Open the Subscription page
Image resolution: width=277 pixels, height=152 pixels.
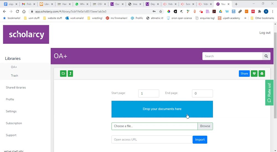(14, 123)
